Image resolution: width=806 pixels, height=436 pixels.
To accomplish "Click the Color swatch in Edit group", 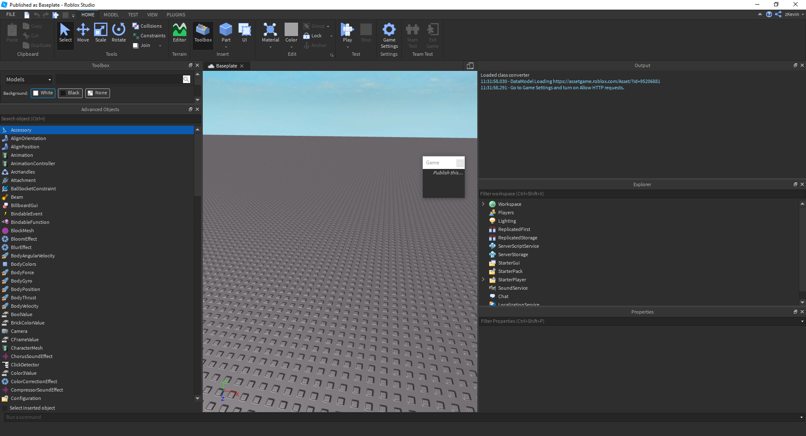I will click(x=291, y=30).
